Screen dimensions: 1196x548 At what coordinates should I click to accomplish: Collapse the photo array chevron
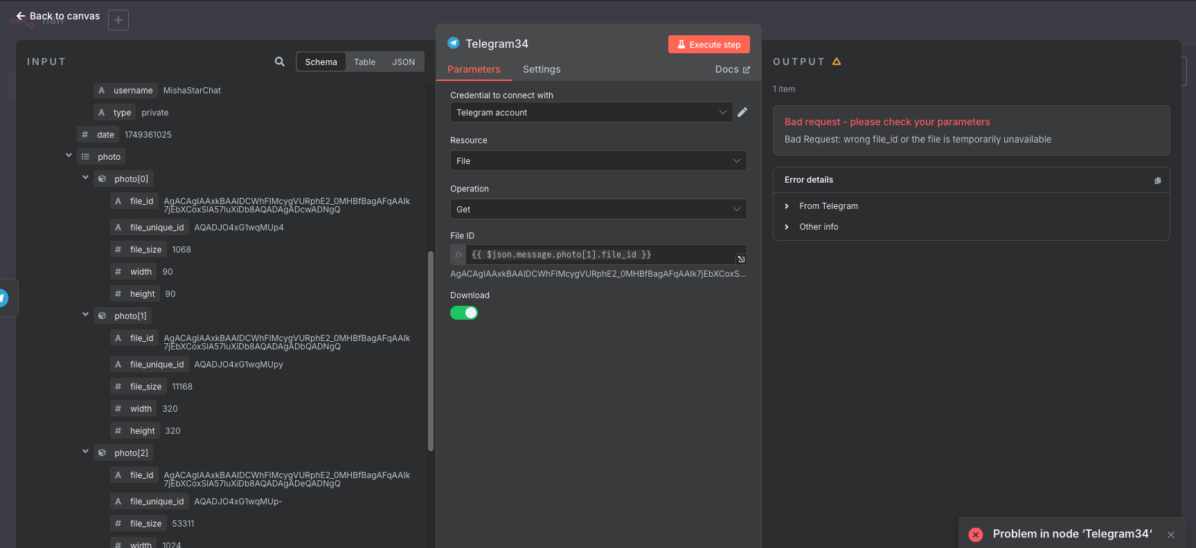pyautogui.click(x=69, y=156)
